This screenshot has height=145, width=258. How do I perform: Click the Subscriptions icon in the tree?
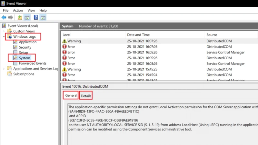click(10, 74)
